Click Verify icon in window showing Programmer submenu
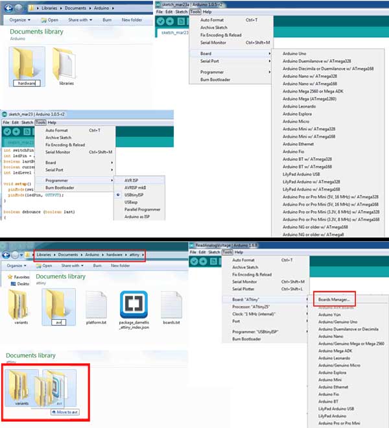Screen dimensions: 389x428 tap(7, 132)
